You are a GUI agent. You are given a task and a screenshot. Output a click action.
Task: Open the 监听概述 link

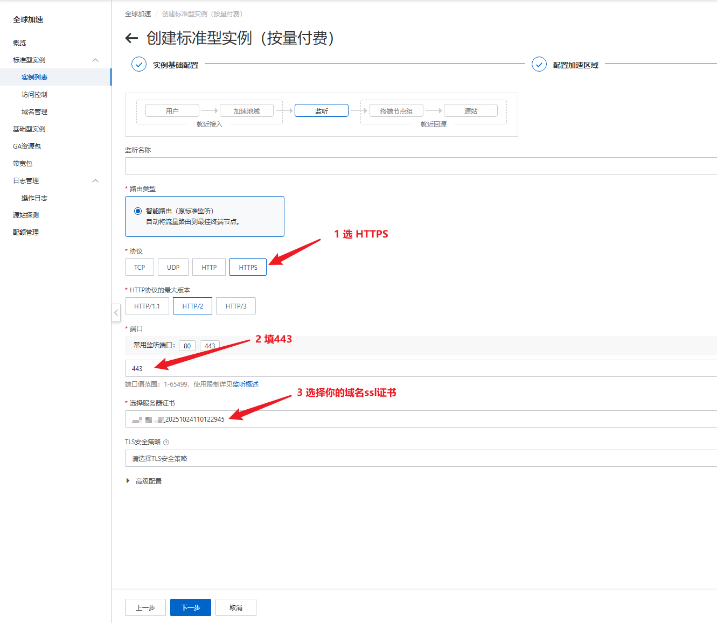[x=246, y=384]
